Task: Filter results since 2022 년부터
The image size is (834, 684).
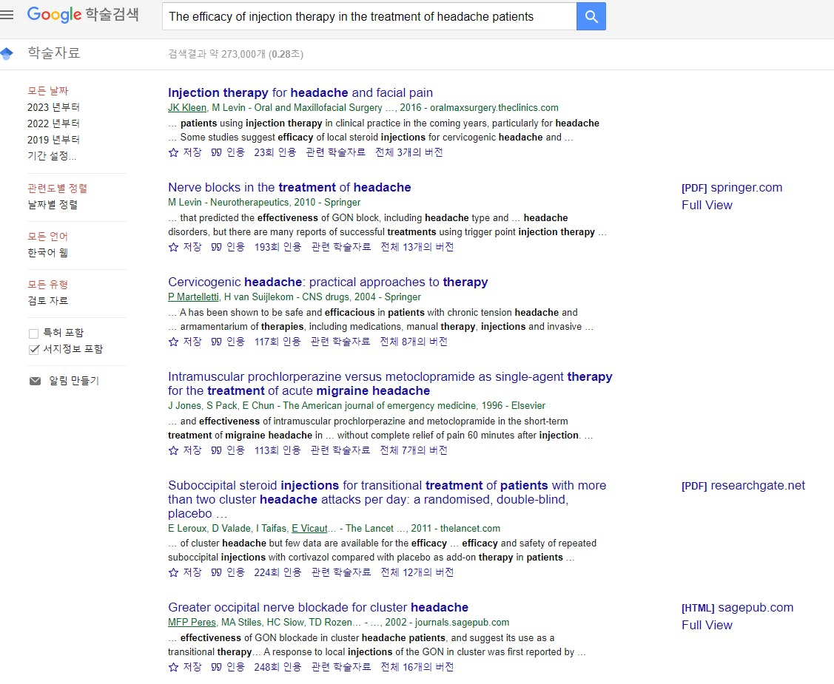Action: tap(54, 123)
